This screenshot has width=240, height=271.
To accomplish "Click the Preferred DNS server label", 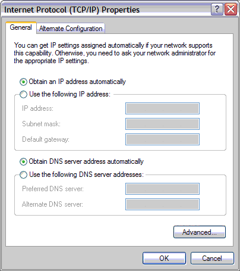I will tap(53, 189).
